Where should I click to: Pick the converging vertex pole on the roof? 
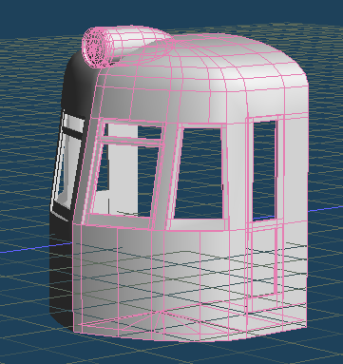174,48
